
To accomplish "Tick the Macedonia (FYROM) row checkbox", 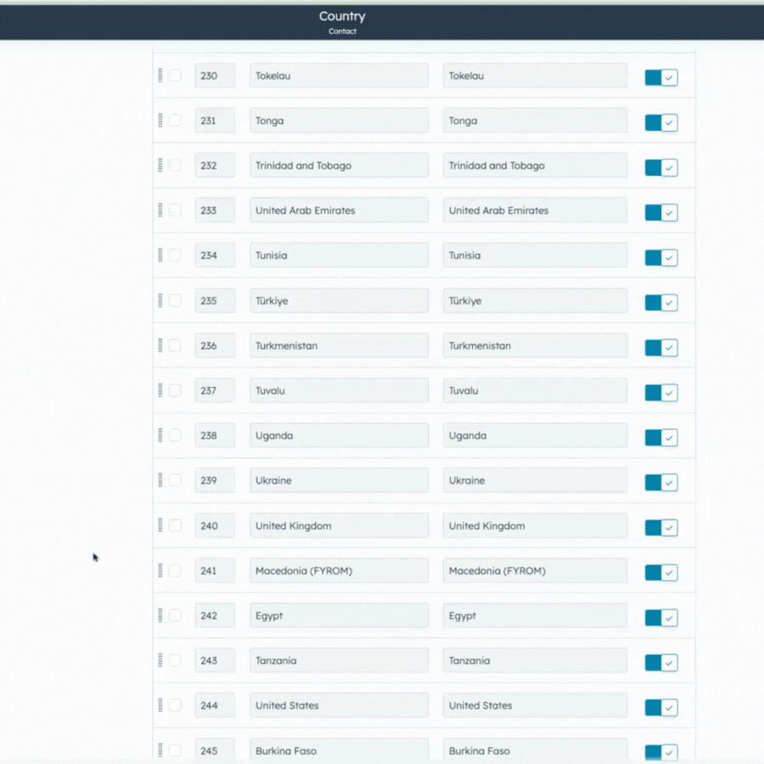I will click(x=175, y=570).
